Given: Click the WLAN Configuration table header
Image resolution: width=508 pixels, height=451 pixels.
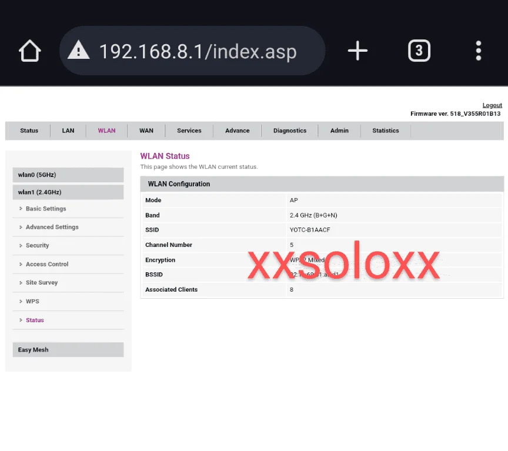Looking at the screenshot, I should pos(322,184).
